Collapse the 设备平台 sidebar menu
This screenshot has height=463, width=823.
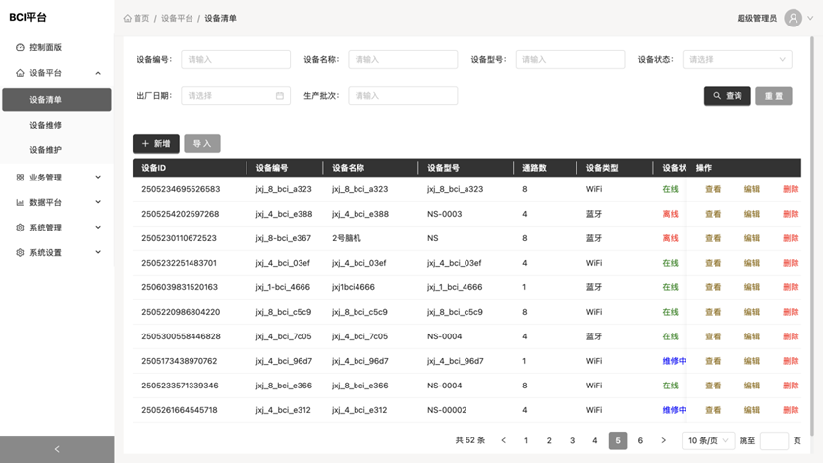coord(98,73)
